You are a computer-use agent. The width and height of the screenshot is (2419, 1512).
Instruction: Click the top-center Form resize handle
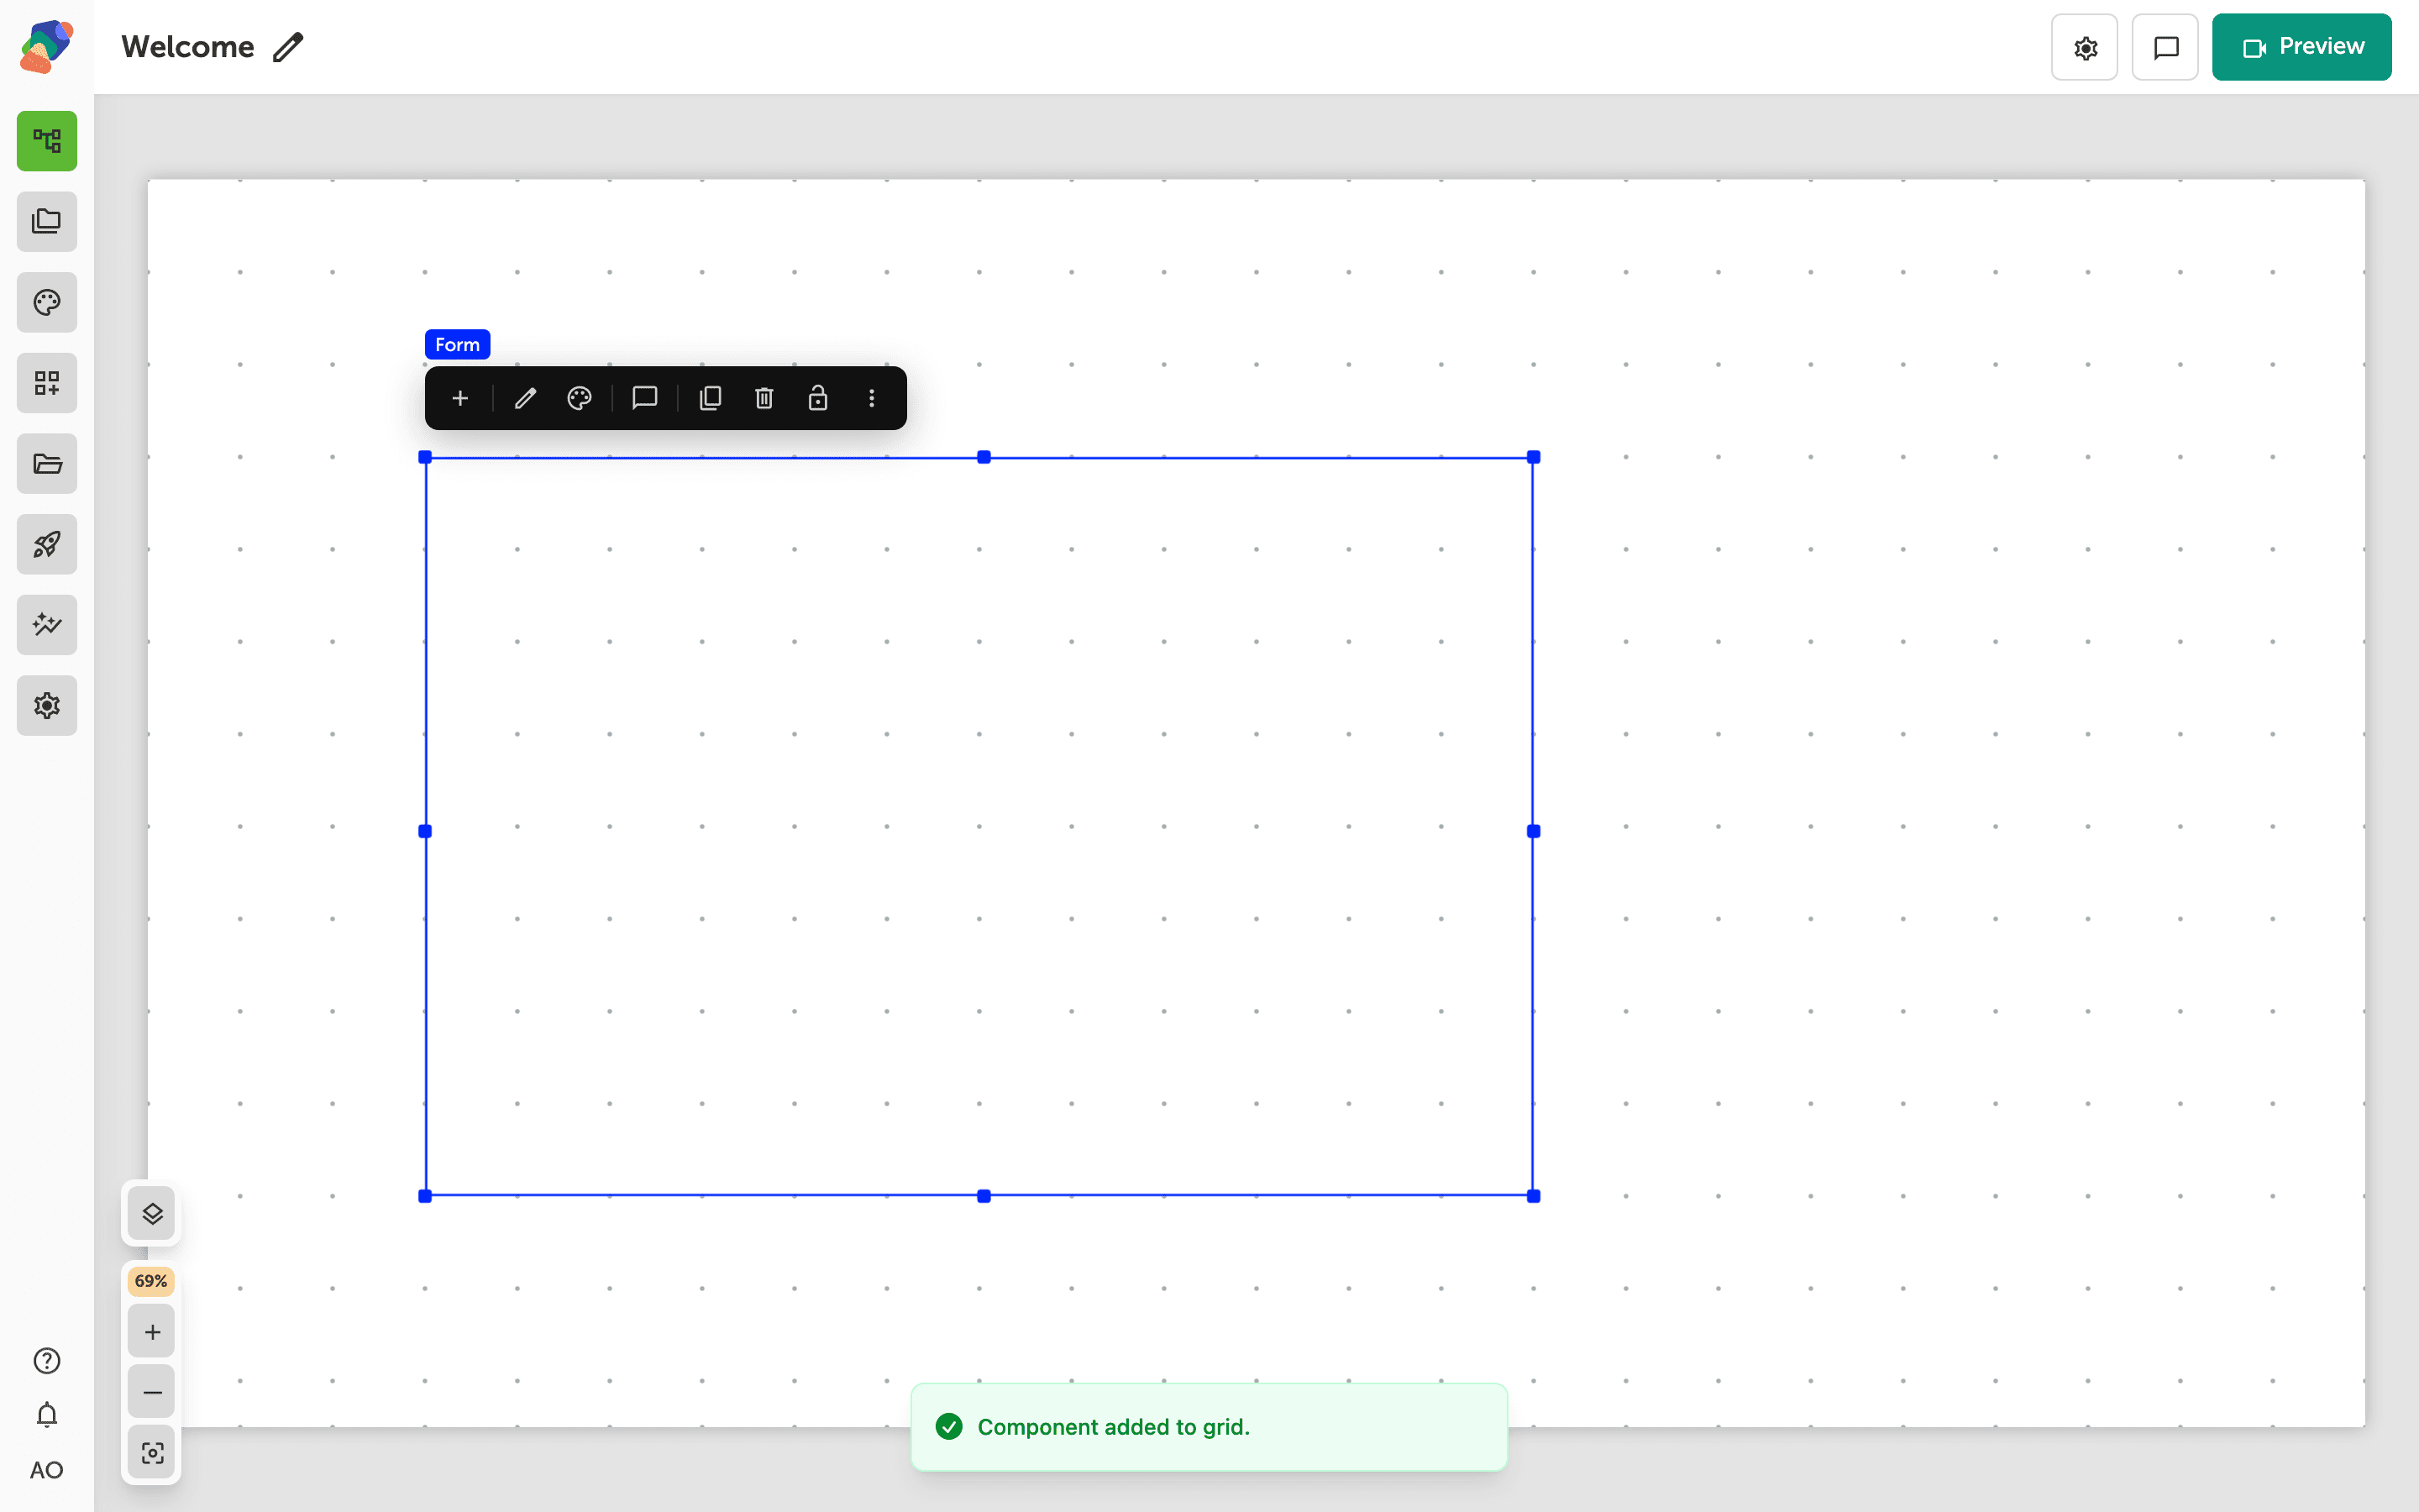coord(984,457)
